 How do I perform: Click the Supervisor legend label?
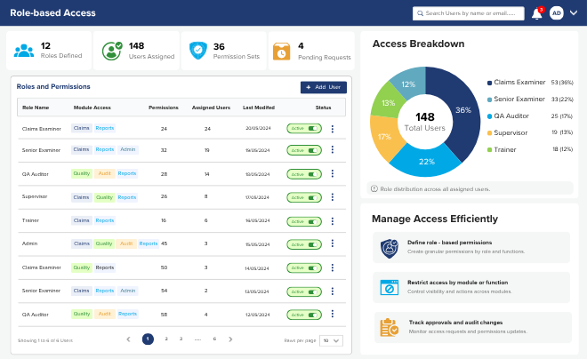coord(511,132)
